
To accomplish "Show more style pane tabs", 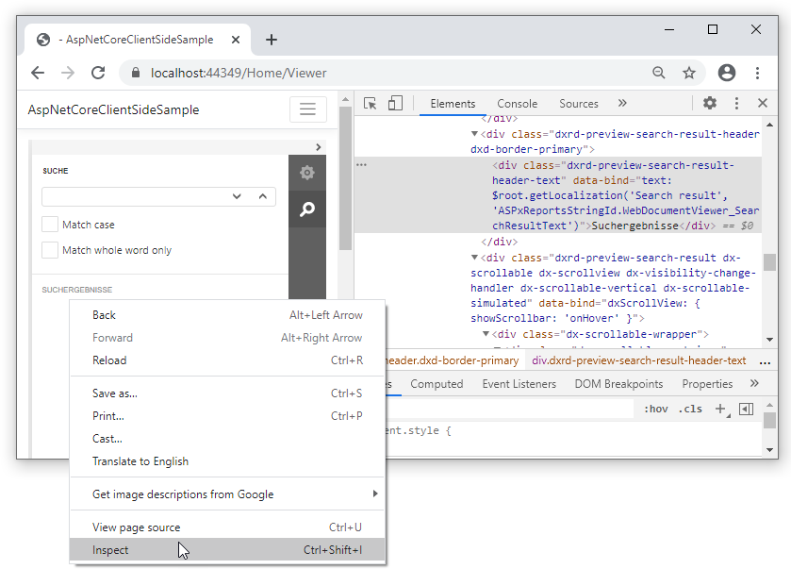I will click(x=754, y=383).
